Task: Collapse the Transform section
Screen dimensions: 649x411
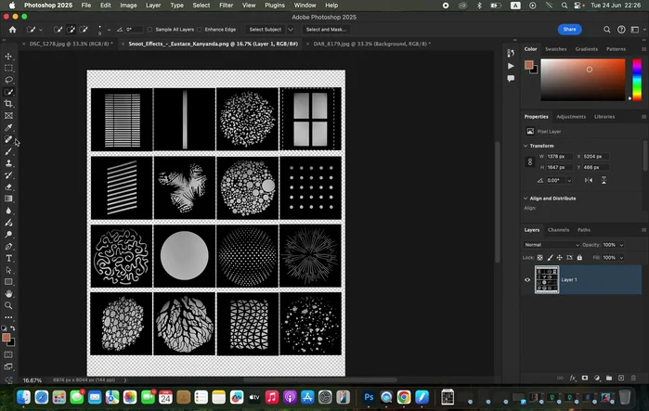Action: 526,146
